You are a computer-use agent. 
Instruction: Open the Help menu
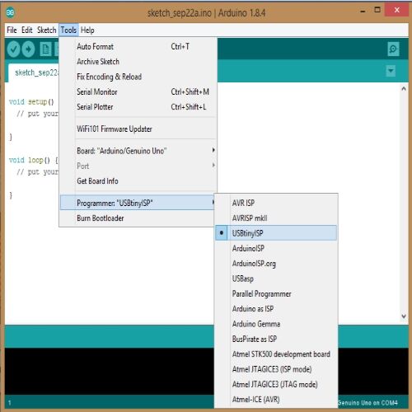[87, 30]
